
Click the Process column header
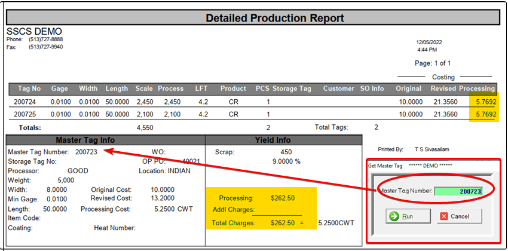tap(171, 88)
